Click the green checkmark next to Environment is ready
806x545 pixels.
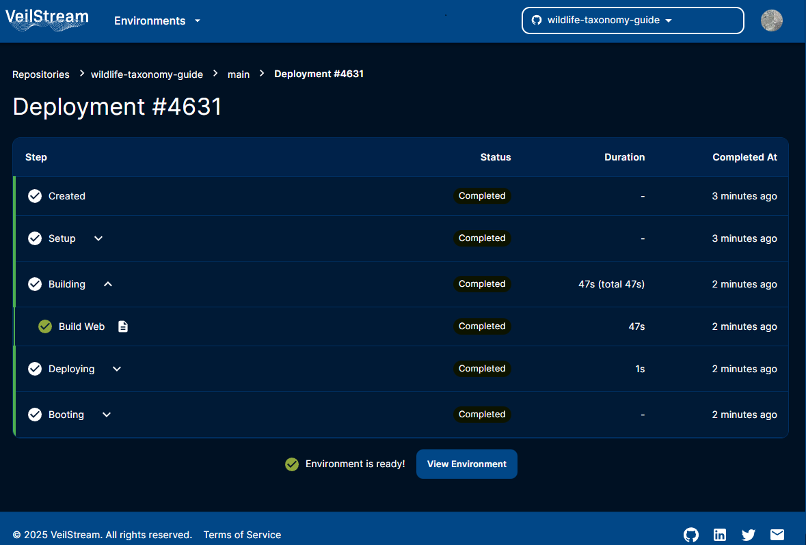[x=292, y=463]
